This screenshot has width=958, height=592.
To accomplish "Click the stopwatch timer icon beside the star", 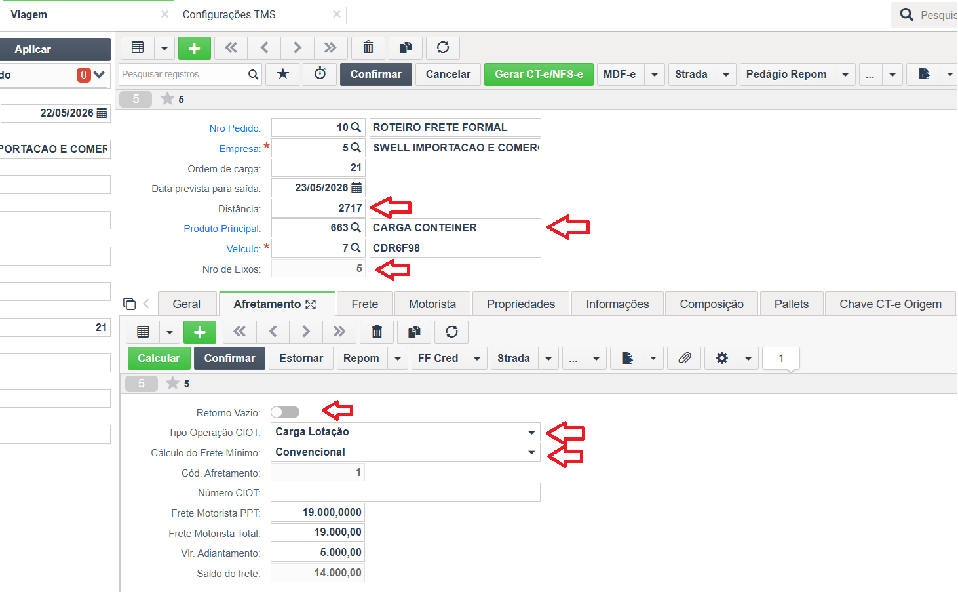I will [x=320, y=74].
